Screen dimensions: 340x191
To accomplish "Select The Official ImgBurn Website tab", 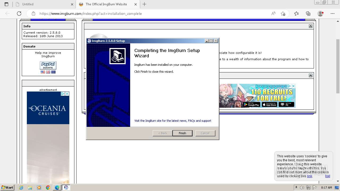I will (108, 4).
